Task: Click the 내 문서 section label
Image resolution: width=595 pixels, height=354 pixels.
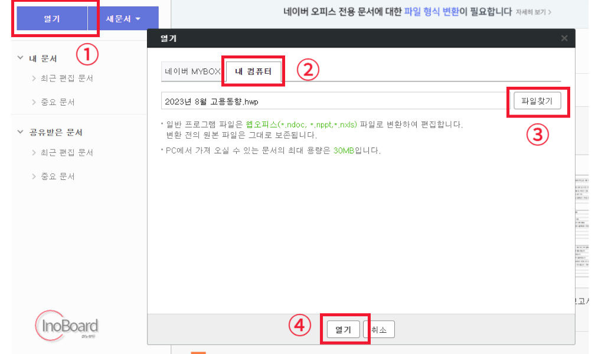Action: coord(43,58)
